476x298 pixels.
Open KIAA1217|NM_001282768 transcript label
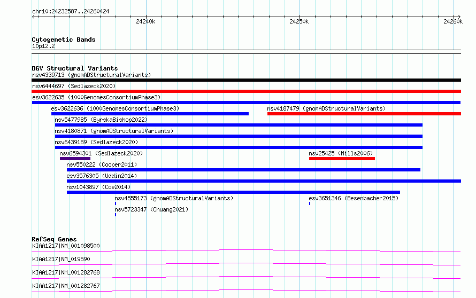66,272
